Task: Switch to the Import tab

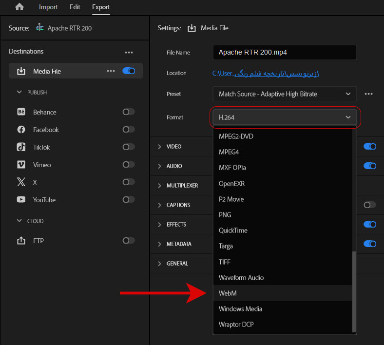Action: [x=49, y=7]
